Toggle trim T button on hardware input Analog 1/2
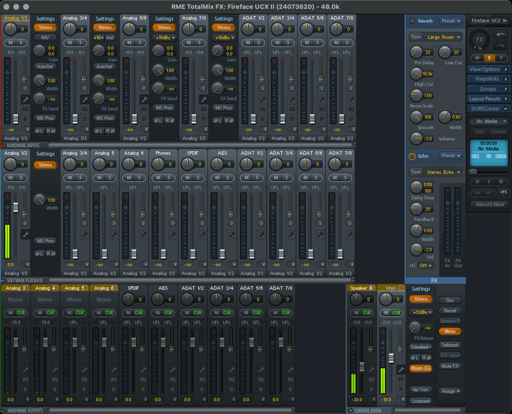This screenshot has height=414, width=512. click(x=25, y=88)
